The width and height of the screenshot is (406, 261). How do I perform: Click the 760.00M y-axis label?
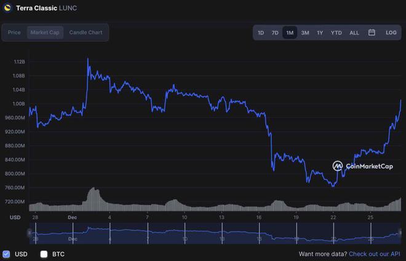15,187
